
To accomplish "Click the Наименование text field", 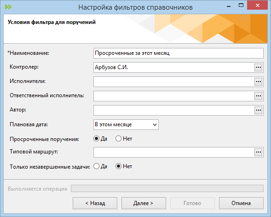I will pos(179,53).
